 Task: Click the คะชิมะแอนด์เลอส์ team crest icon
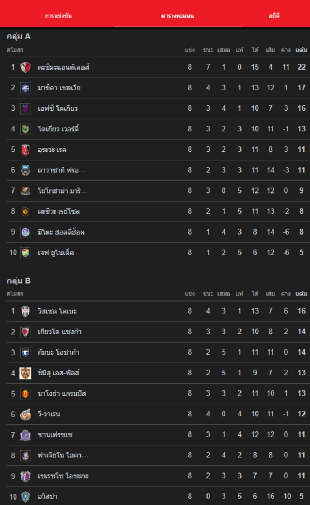click(26, 67)
